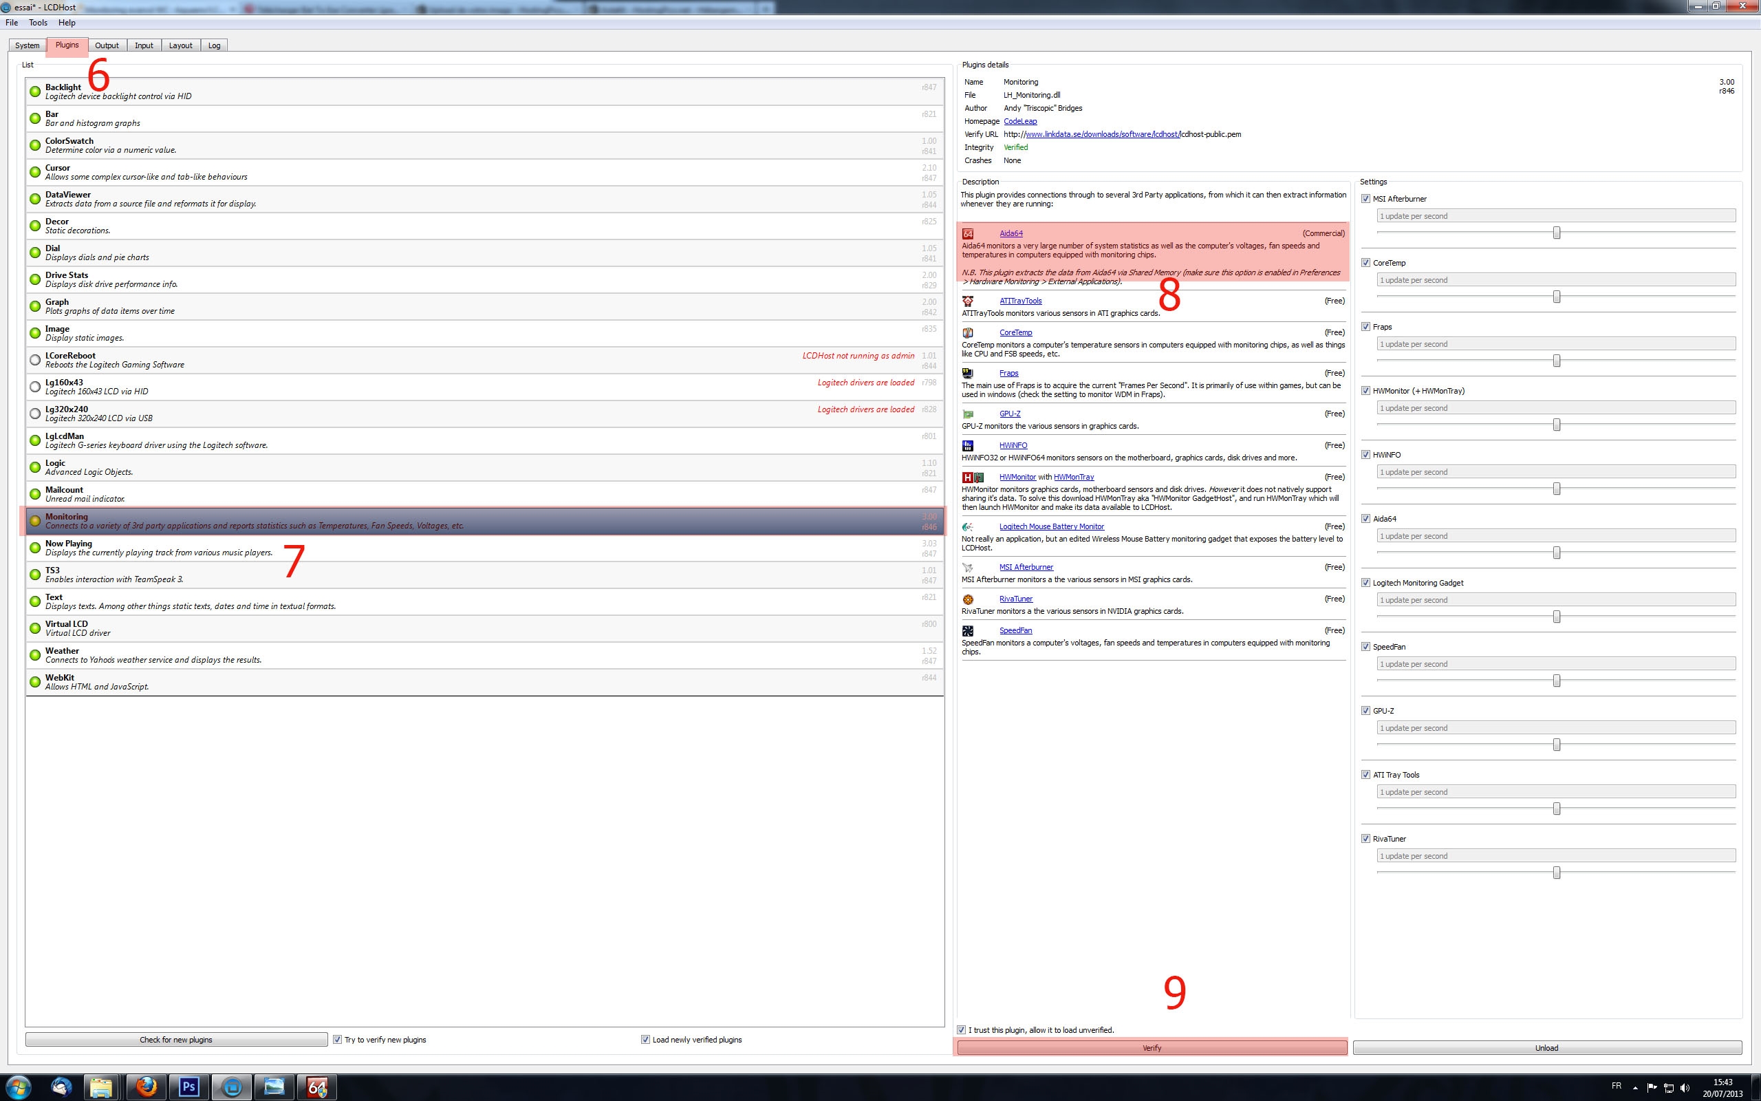Click the grey status icon for LCoreReboot
The width and height of the screenshot is (1761, 1101).
coord(35,360)
